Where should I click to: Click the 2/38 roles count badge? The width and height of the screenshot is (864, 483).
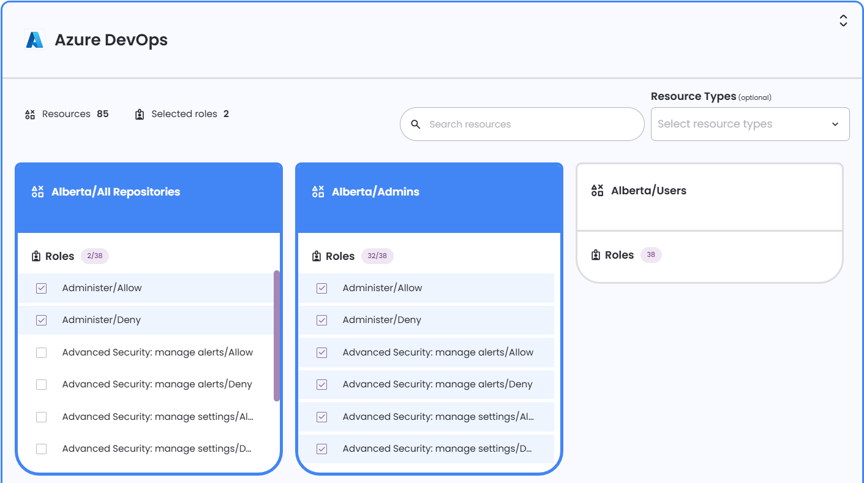click(x=94, y=256)
